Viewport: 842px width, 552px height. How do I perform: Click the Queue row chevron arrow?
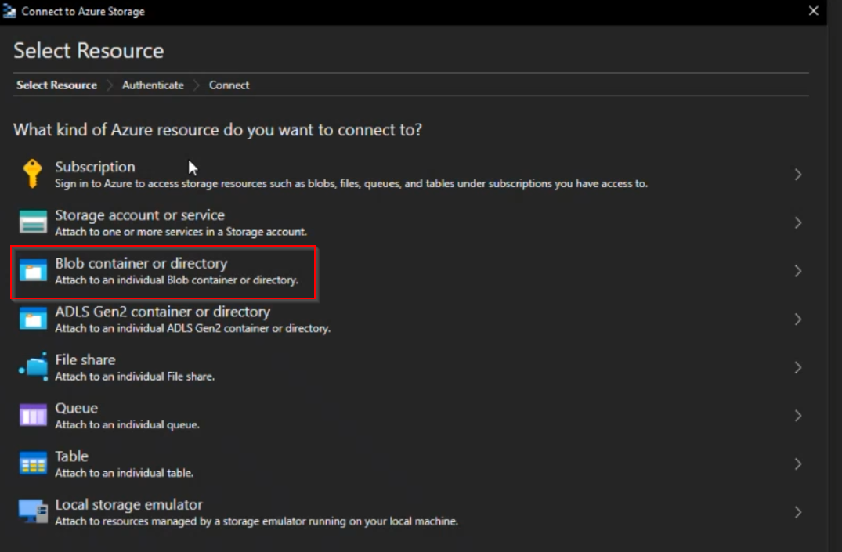pyautogui.click(x=797, y=416)
